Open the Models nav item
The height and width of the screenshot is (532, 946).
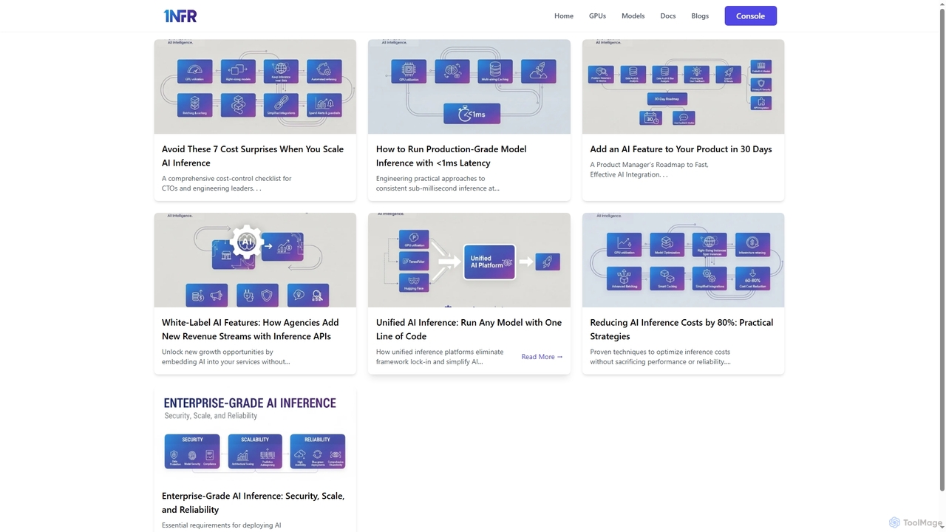[x=633, y=16]
